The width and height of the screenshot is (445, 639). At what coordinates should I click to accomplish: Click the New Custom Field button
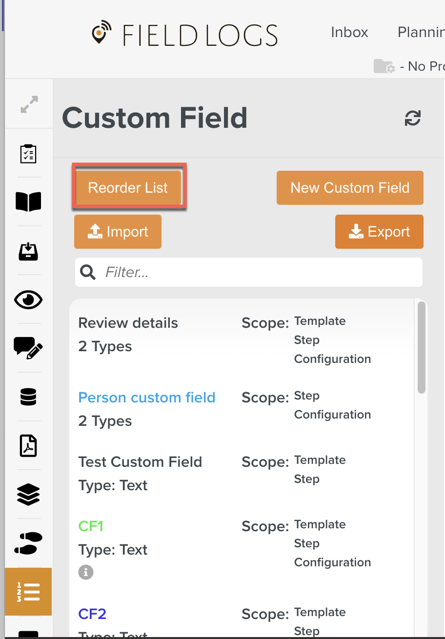pos(350,188)
